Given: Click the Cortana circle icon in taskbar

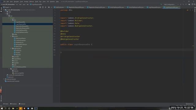Looking at the screenshot, I should [x=9, y=108].
